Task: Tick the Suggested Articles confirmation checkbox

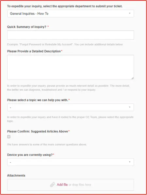Action: [x=9, y=137]
